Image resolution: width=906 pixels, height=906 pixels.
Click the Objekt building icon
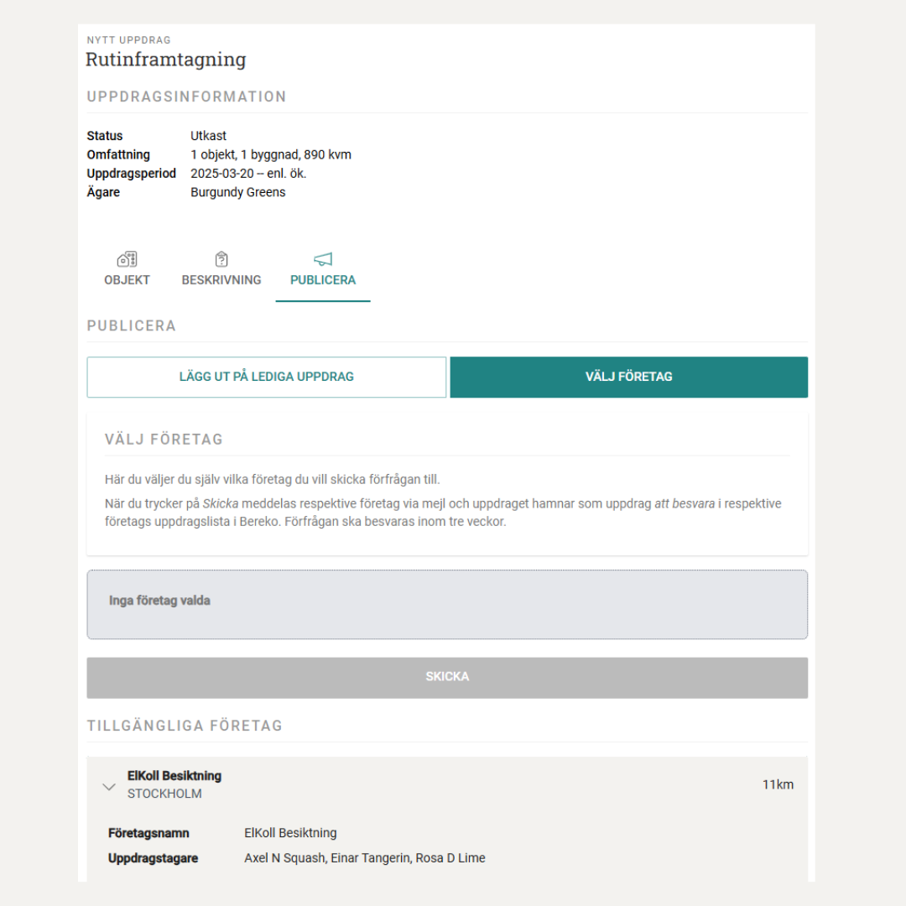tap(128, 259)
